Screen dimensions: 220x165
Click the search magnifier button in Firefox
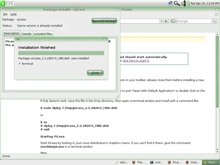[x=215, y=21]
